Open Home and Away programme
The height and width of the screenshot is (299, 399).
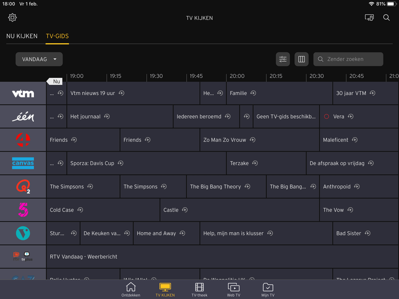[x=167, y=233]
